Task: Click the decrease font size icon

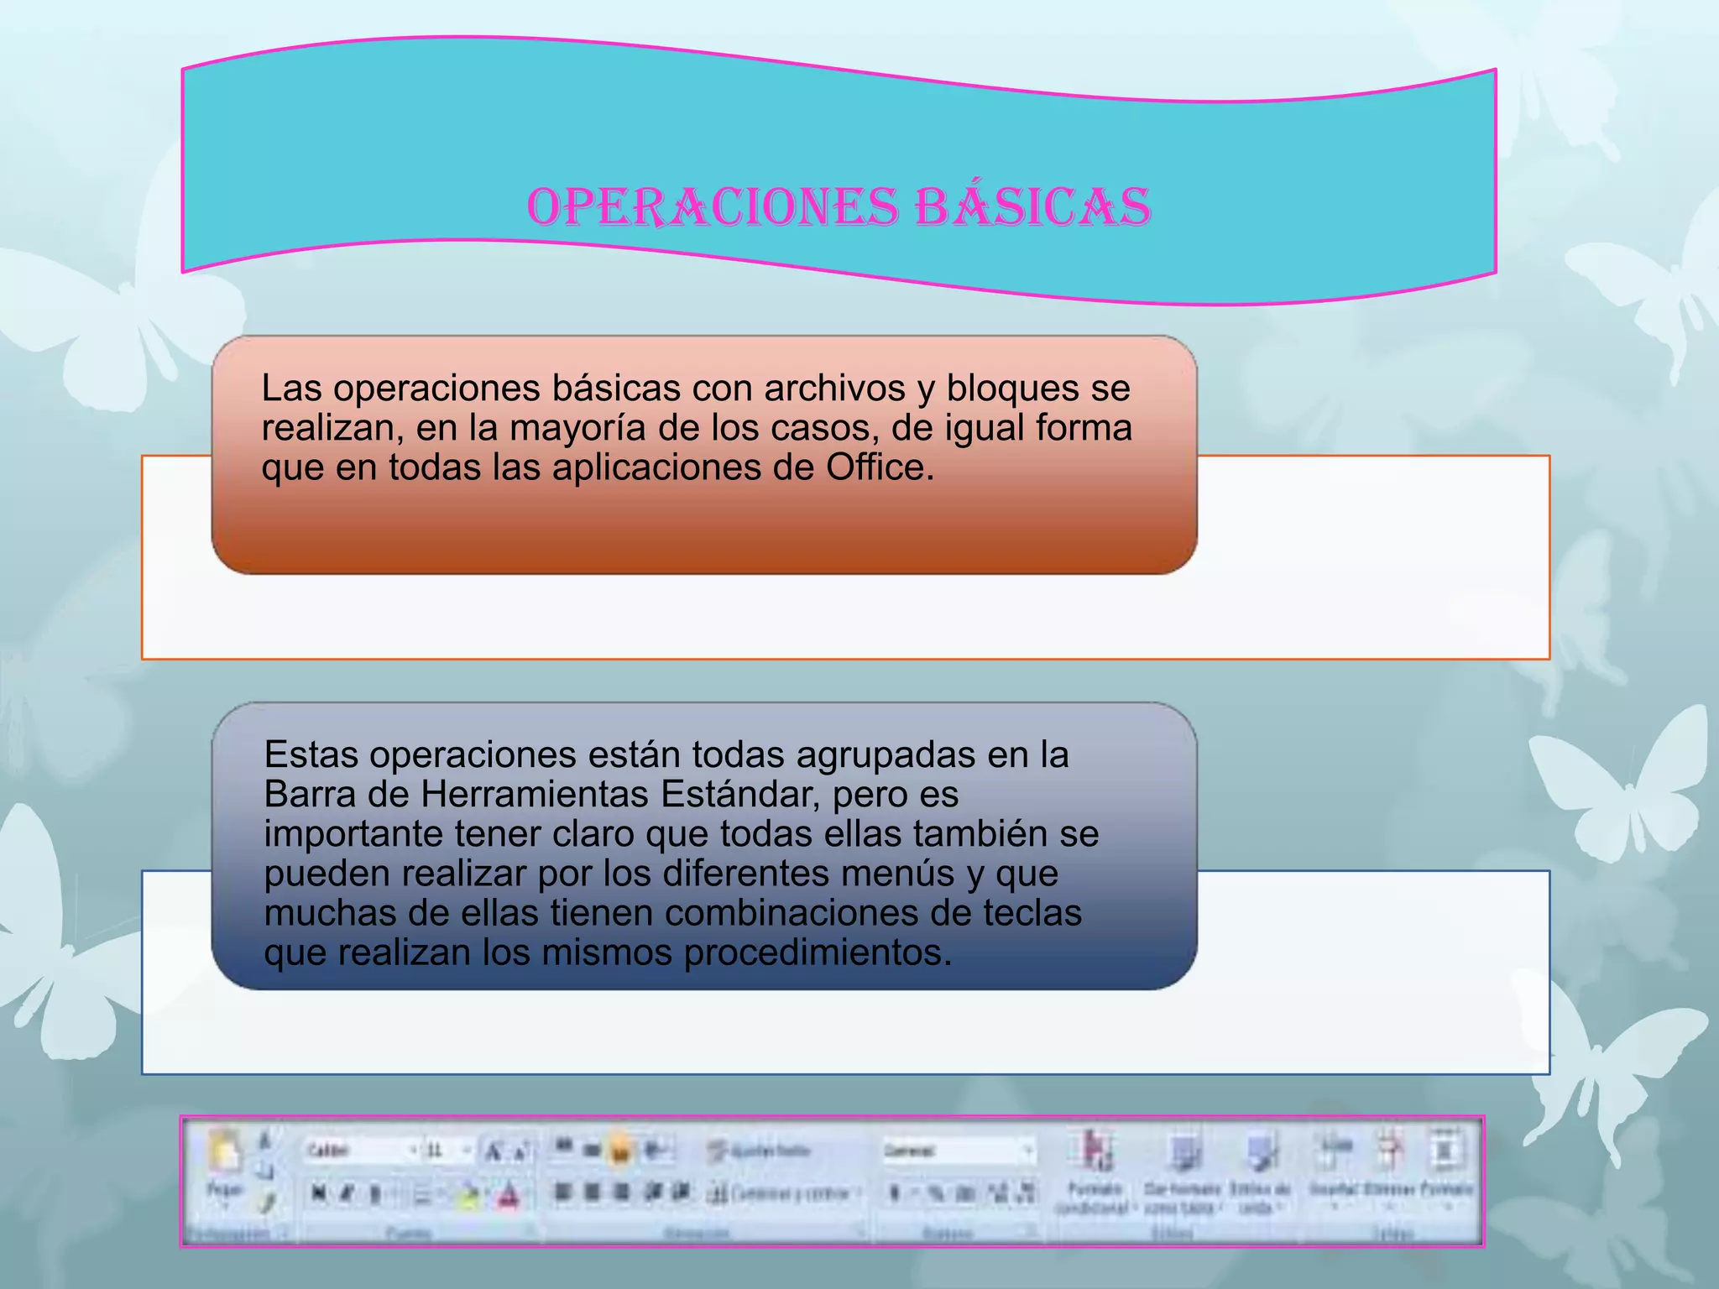Action: [x=520, y=1152]
